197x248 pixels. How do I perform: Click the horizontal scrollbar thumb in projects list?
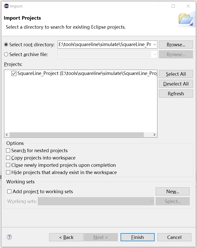(x=77, y=135)
